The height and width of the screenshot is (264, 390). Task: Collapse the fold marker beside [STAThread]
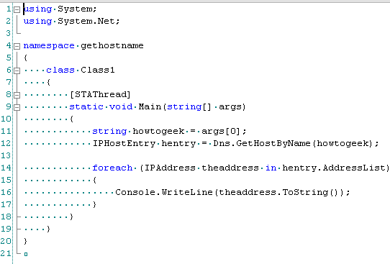[17, 95]
